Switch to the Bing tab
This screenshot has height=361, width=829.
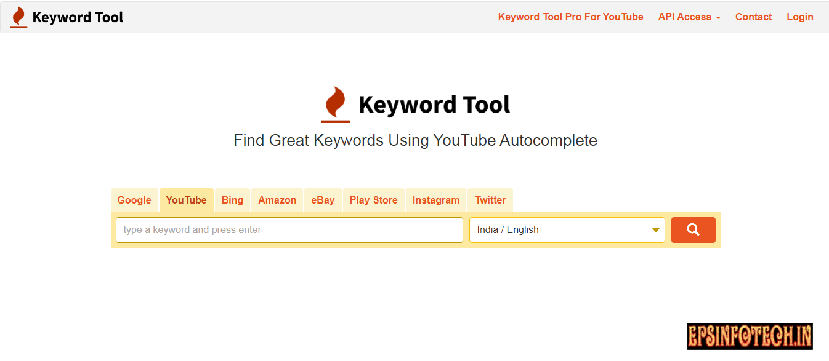point(232,199)
